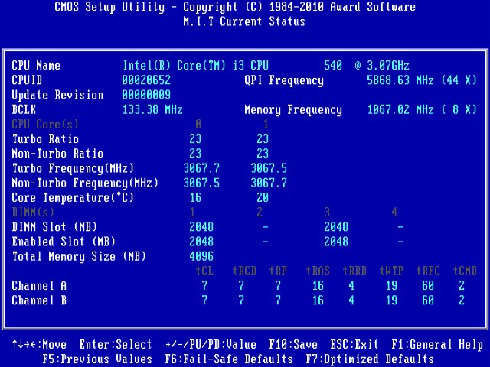Click the "F7:Optimized Defaults" hint

370,359
